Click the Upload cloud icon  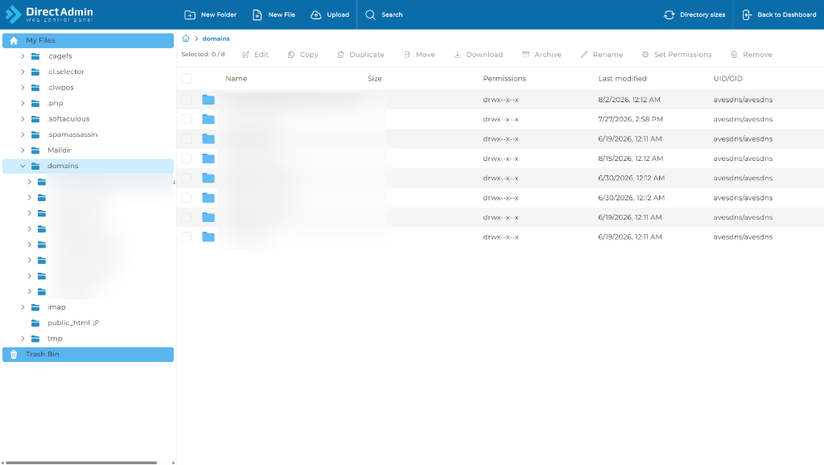pyautogui.click(x=315, y=14)
